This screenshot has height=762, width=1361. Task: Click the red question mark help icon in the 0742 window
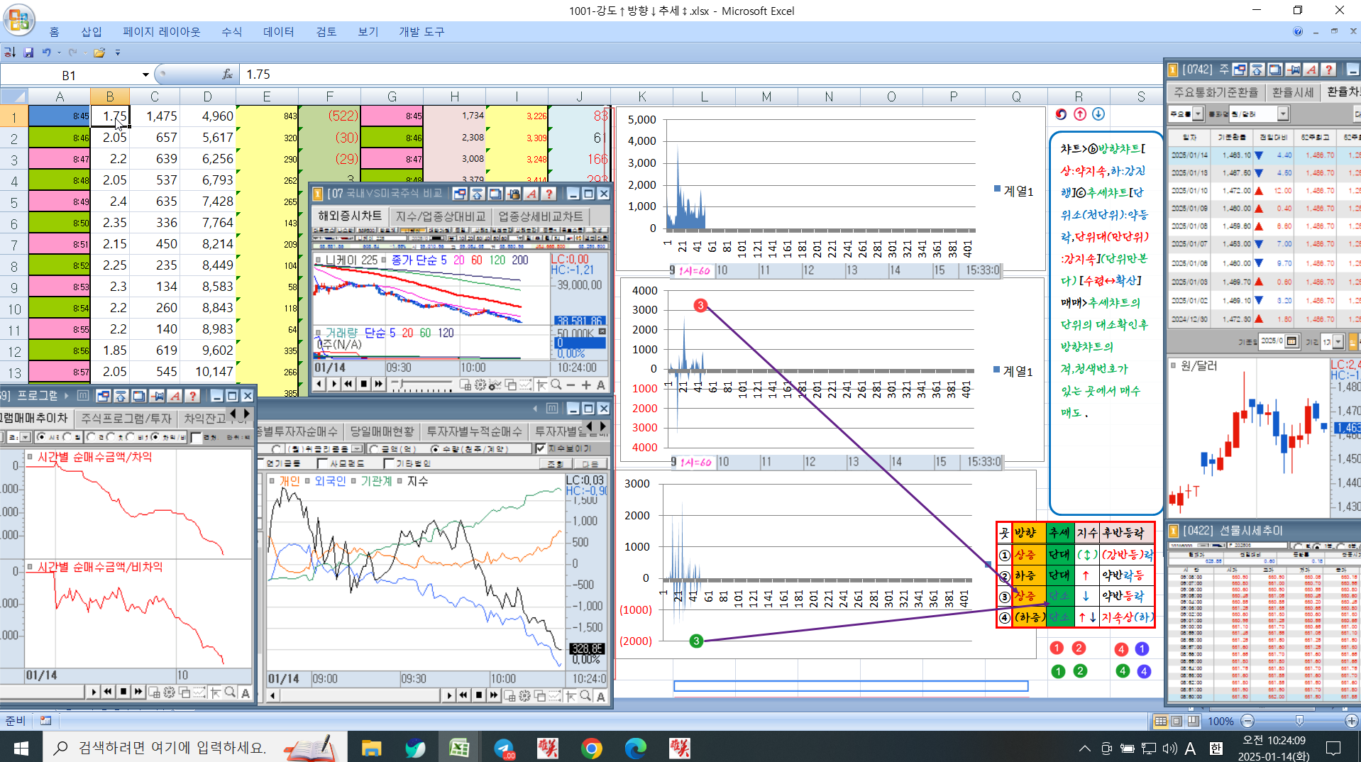[x=1328, y=70]
